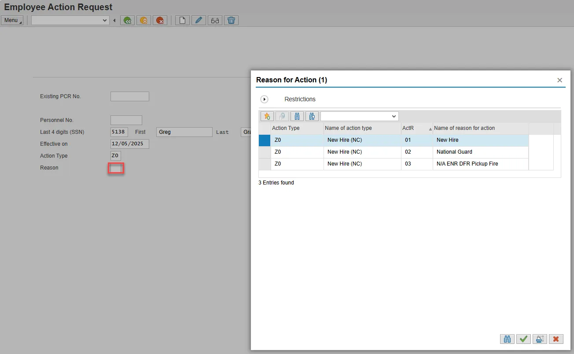Image resolution: width=574 pixels, height=354 pixels.
Task: Click the blank page create icon
Action: tap(182, 20)
